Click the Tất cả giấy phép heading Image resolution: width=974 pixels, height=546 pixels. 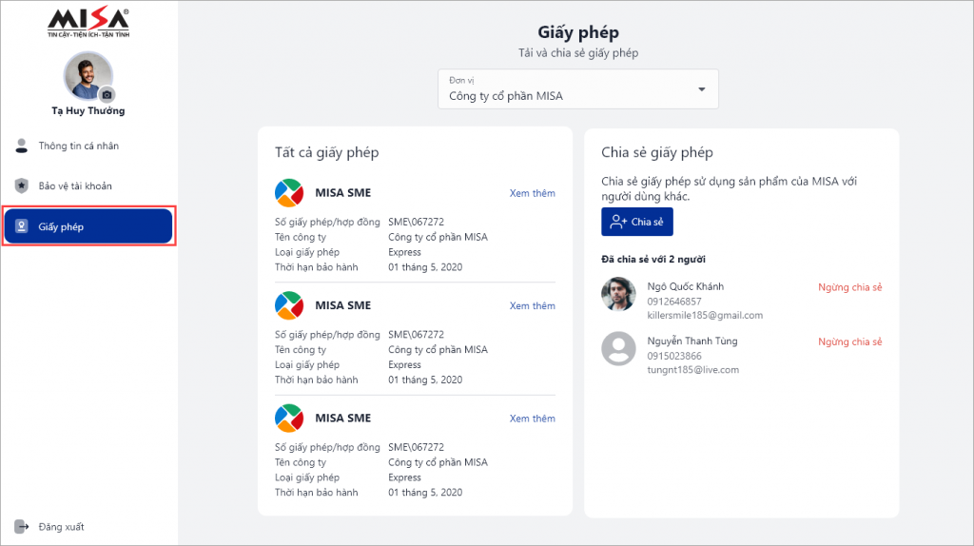click(x=327, y=153)
